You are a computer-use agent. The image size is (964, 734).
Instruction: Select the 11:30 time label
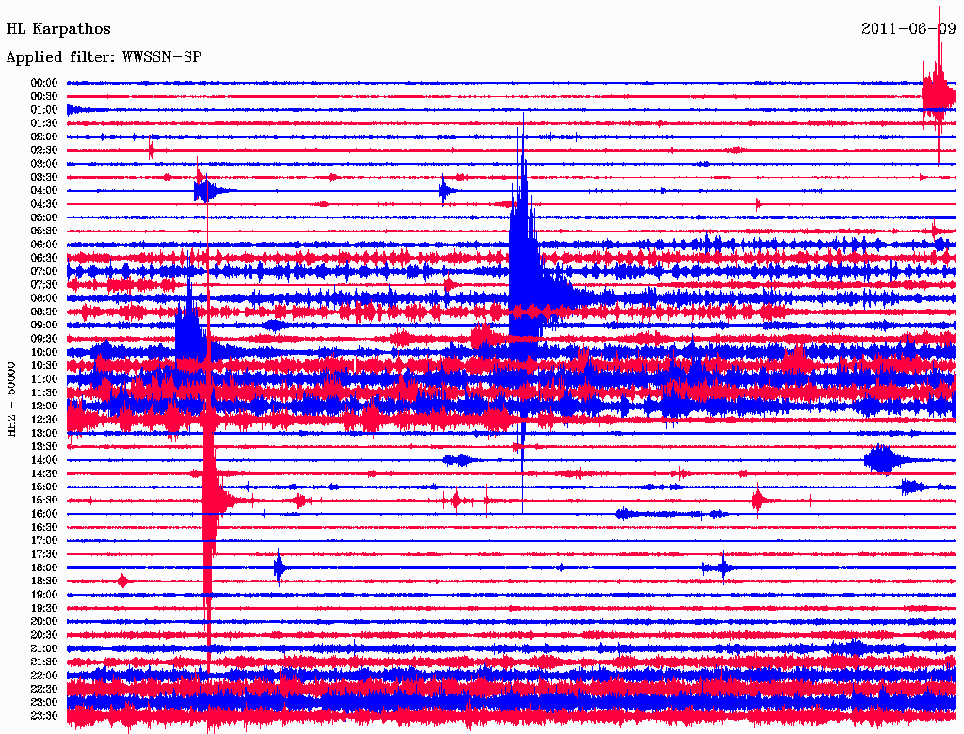[x=43, y=392]
